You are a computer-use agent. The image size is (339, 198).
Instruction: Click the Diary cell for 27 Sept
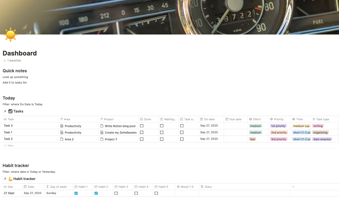point(244,193)
